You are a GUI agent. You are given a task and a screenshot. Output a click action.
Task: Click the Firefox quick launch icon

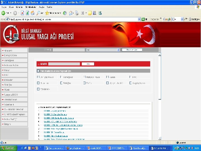[33, 148]
